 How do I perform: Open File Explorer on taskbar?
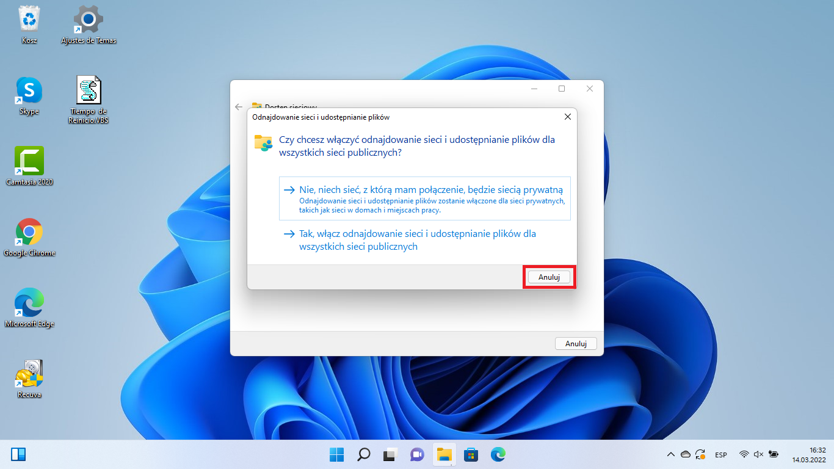click(444, 454)
